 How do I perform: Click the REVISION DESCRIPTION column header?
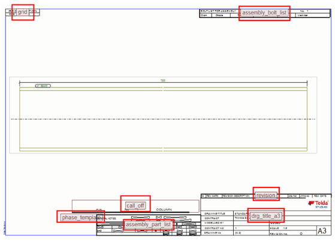[236, 196]
